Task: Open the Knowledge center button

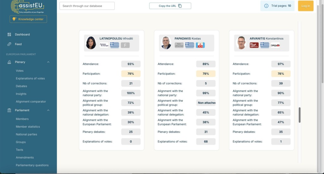Action: (28, 19)
